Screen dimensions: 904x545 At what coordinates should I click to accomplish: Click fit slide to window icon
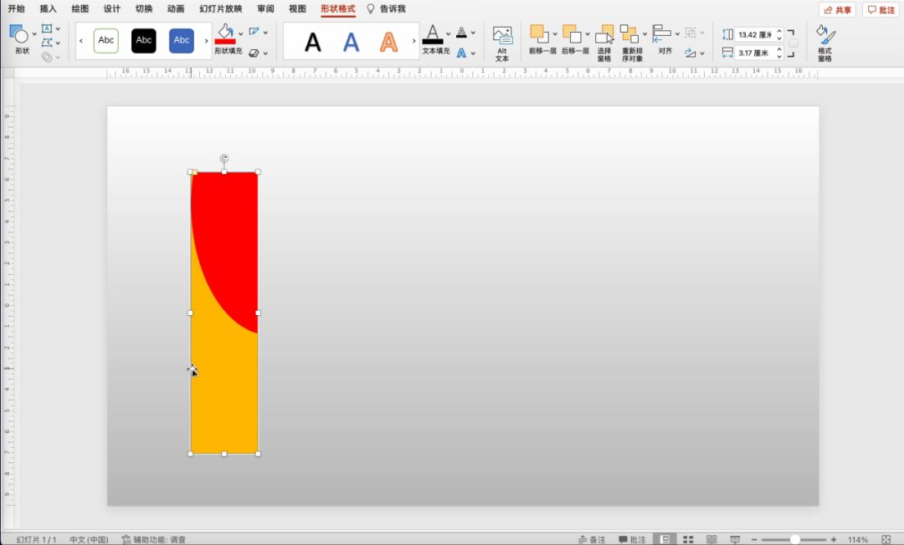point(886,539)
